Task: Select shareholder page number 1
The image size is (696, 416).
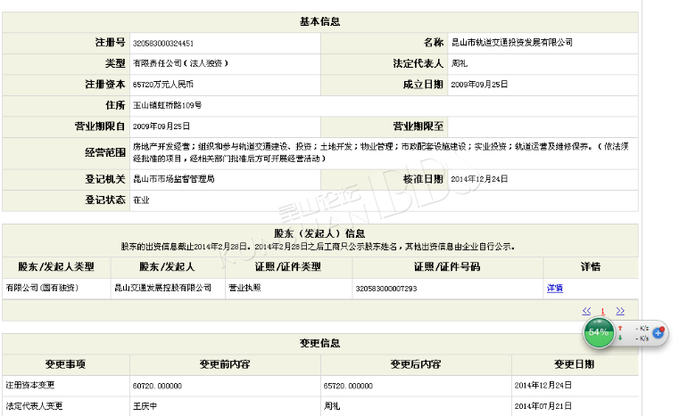Action: click(603, 312)
